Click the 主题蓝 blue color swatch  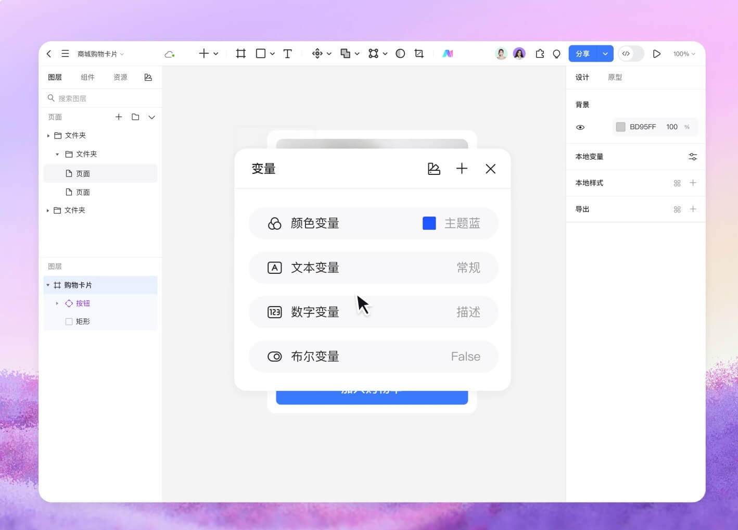pos(429,223)
